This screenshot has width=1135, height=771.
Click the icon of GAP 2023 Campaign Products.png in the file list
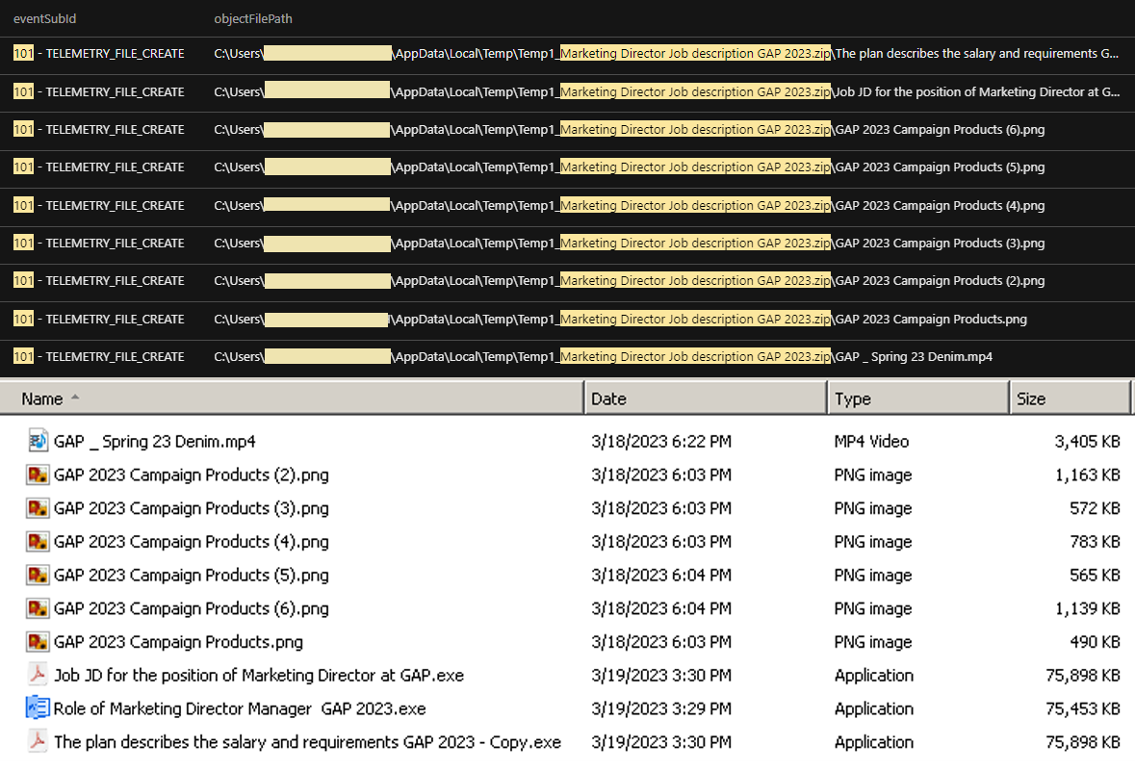click(x=38, y=641)
